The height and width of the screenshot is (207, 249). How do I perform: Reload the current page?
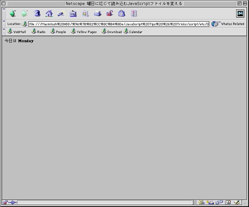tap(37, 14)
